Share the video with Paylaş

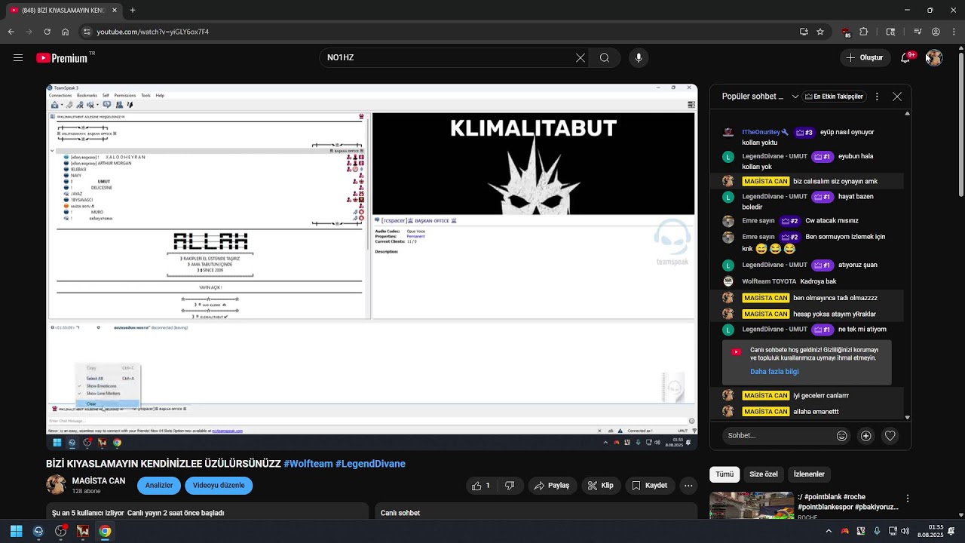click(553, 486)
